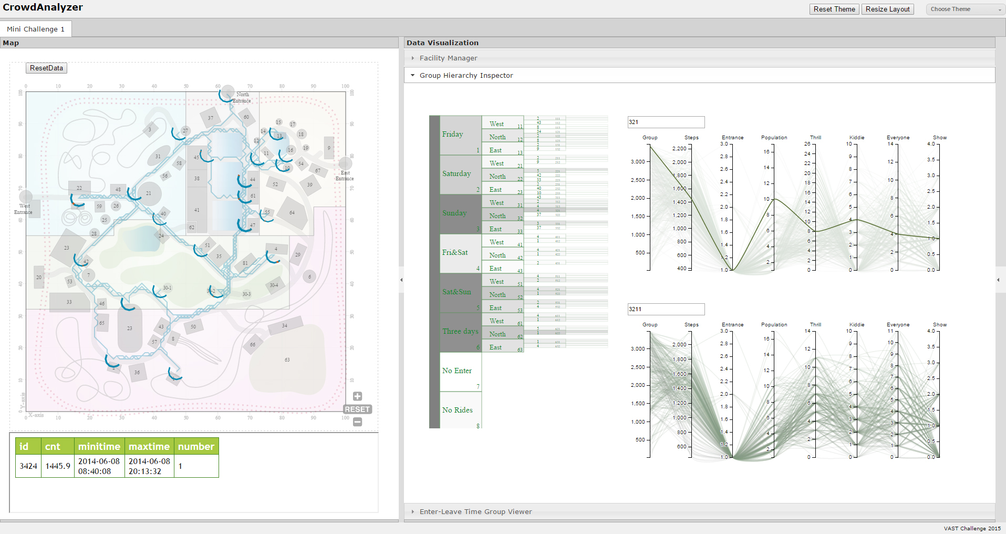Select the Sat&Sun node in hierarchy

[461, 293]
